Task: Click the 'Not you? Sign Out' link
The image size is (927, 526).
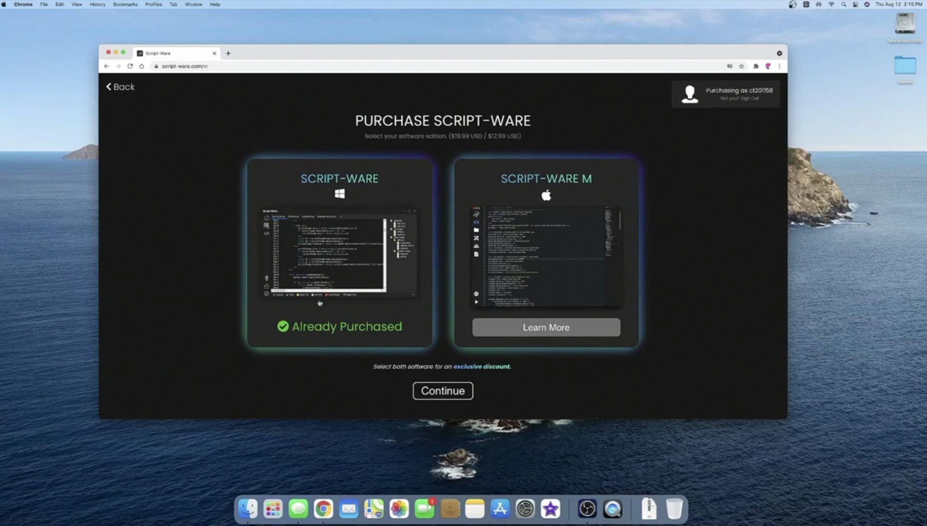Action: coord(739,98)
